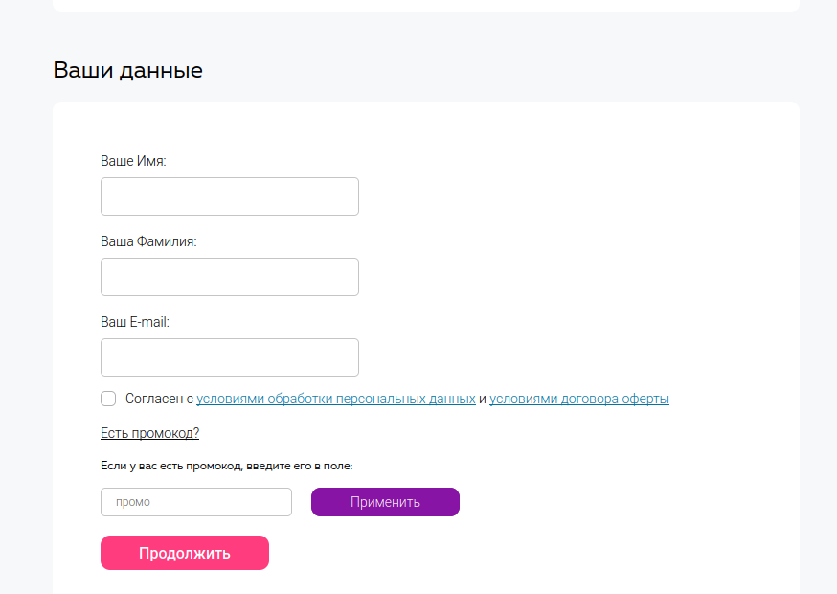This screenshot has width=837, height=594.
Task: Click the purple Применить button
Action: coord(385,502)
